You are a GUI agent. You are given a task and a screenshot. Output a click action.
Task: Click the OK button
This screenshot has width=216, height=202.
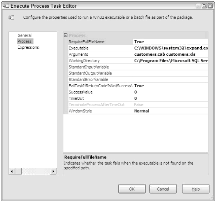coord(132,189)
